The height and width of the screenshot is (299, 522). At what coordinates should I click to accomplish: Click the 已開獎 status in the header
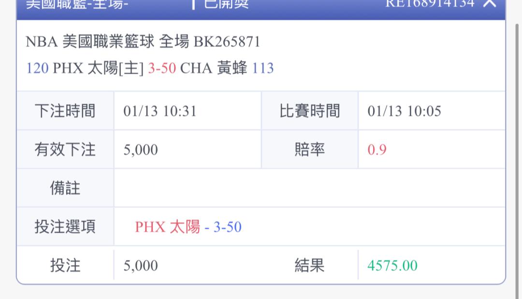click(x=226, y=4)
